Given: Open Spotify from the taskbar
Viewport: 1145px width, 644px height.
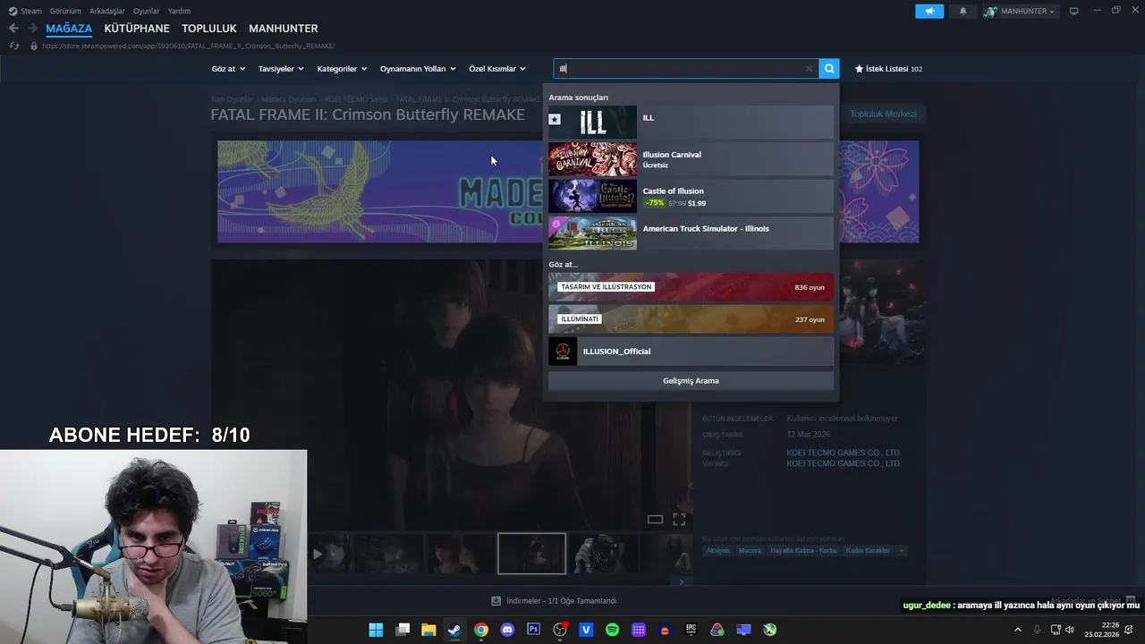Looking at the screenshot, I should point(612,630).
